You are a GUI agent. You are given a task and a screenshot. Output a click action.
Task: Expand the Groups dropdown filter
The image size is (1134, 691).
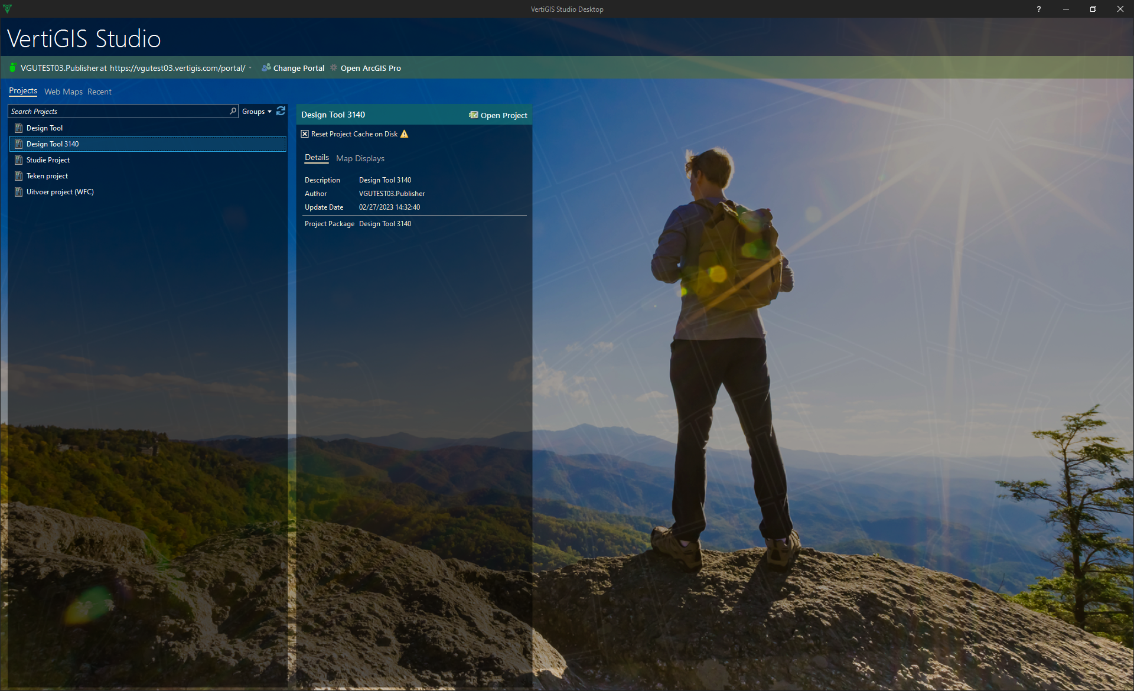click(257, 112)
